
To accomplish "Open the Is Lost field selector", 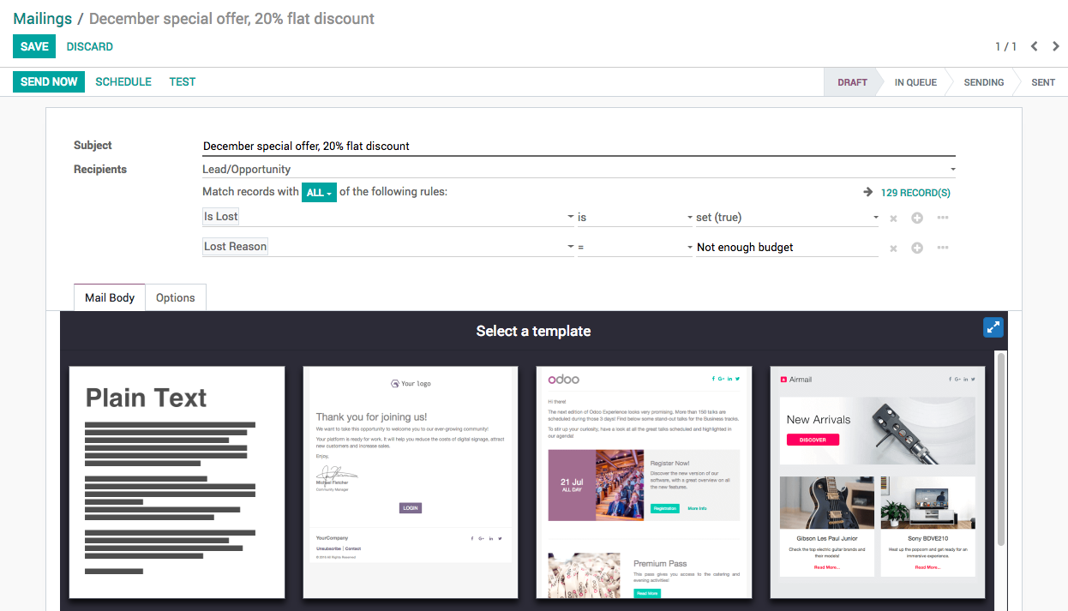I will (x=387, y=218).
